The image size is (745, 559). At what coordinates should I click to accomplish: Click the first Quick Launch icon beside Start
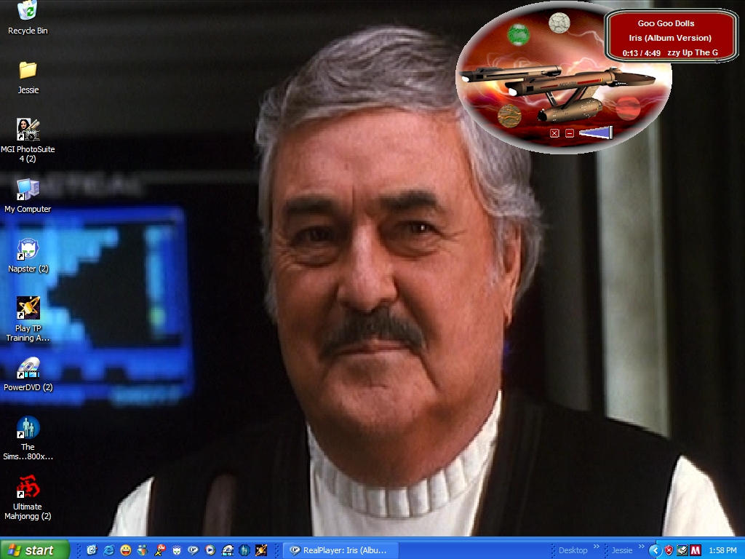tap(92, 550)
